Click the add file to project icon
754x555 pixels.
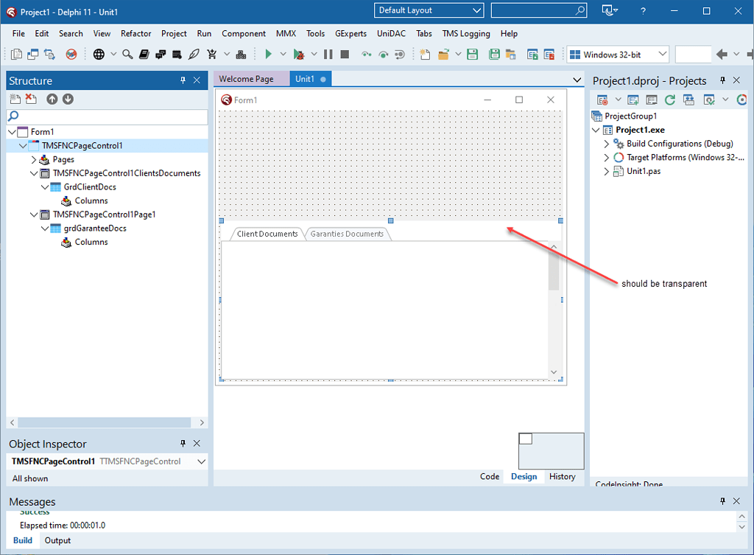pos(532,55)
